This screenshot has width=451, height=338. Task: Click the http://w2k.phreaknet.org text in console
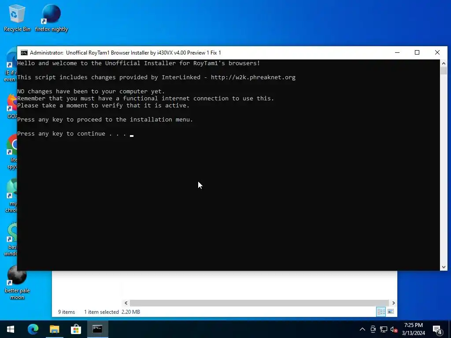[253, 77]
